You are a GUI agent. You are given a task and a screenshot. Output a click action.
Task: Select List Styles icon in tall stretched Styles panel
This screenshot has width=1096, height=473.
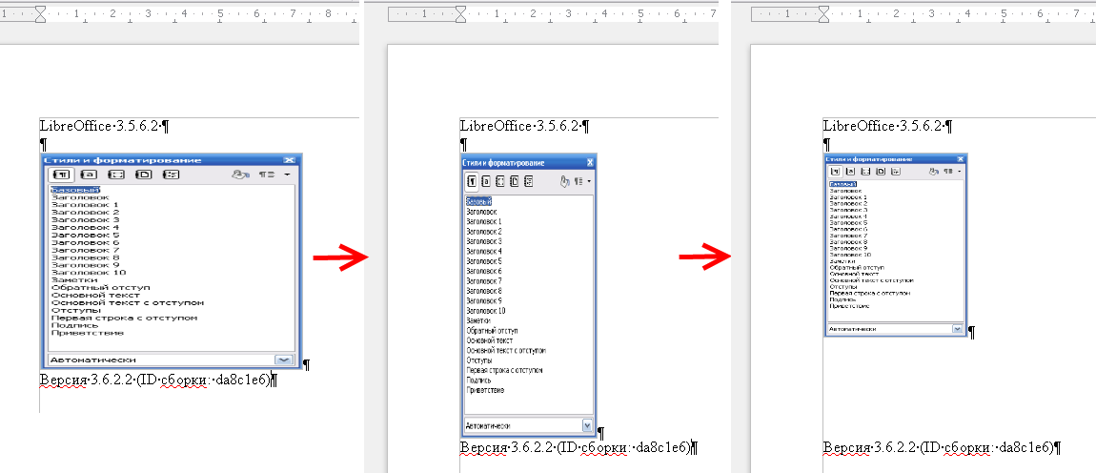coord(528,181)
